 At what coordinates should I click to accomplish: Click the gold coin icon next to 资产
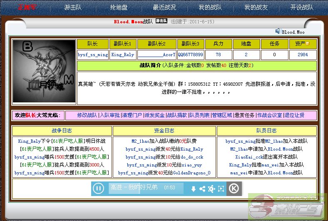coord(308,43)
